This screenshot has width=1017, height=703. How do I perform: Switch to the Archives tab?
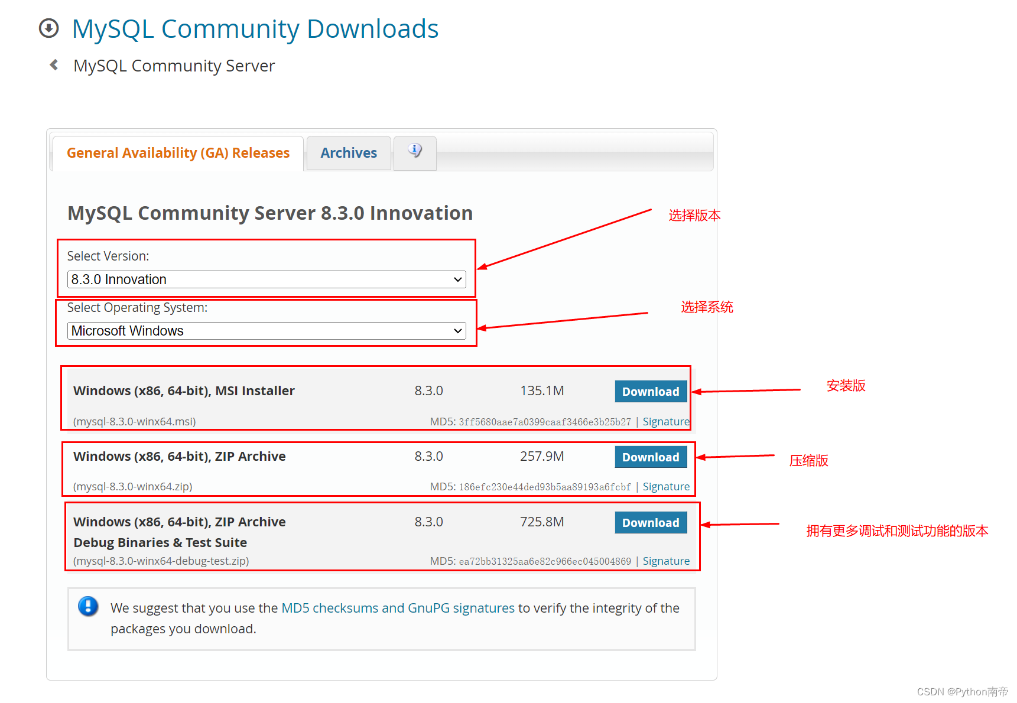click(x=349, y=153)
